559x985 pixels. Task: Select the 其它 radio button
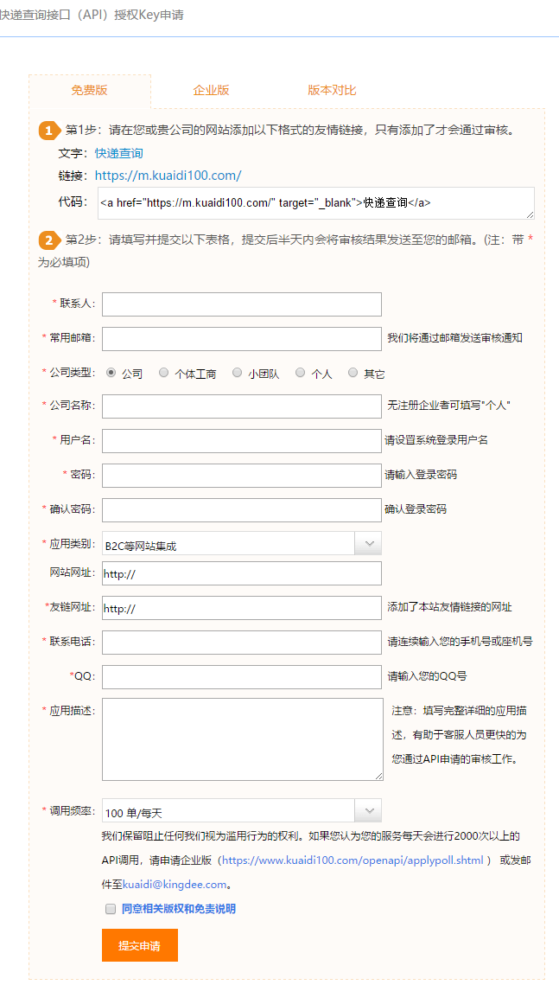pyautogui.click(x=353, y=373)
